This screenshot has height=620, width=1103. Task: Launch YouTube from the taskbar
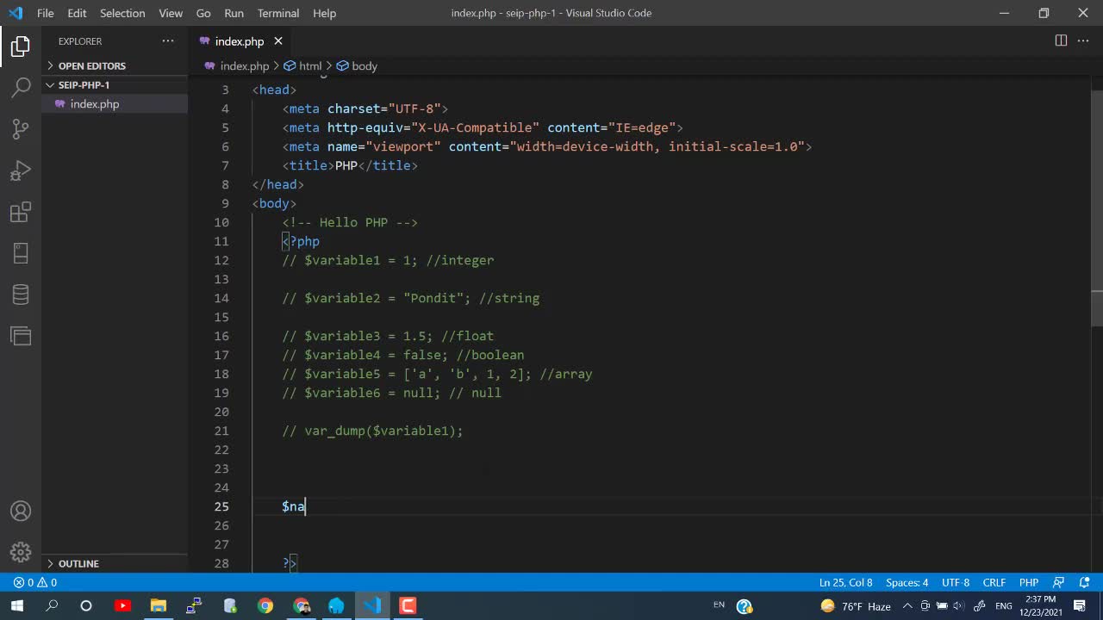click(x=122, y=606)
